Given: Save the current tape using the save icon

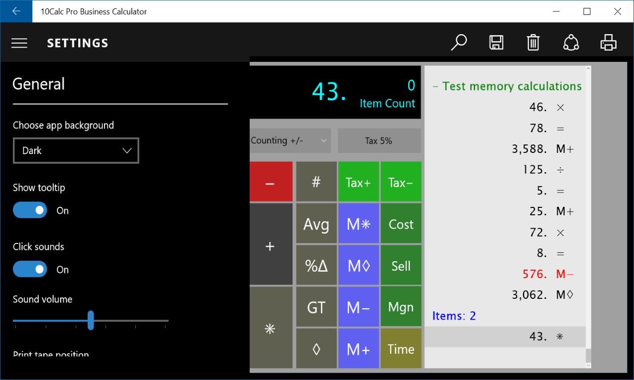Looking at the screenshot, I should pyautogui.click(x=496, y=43).
